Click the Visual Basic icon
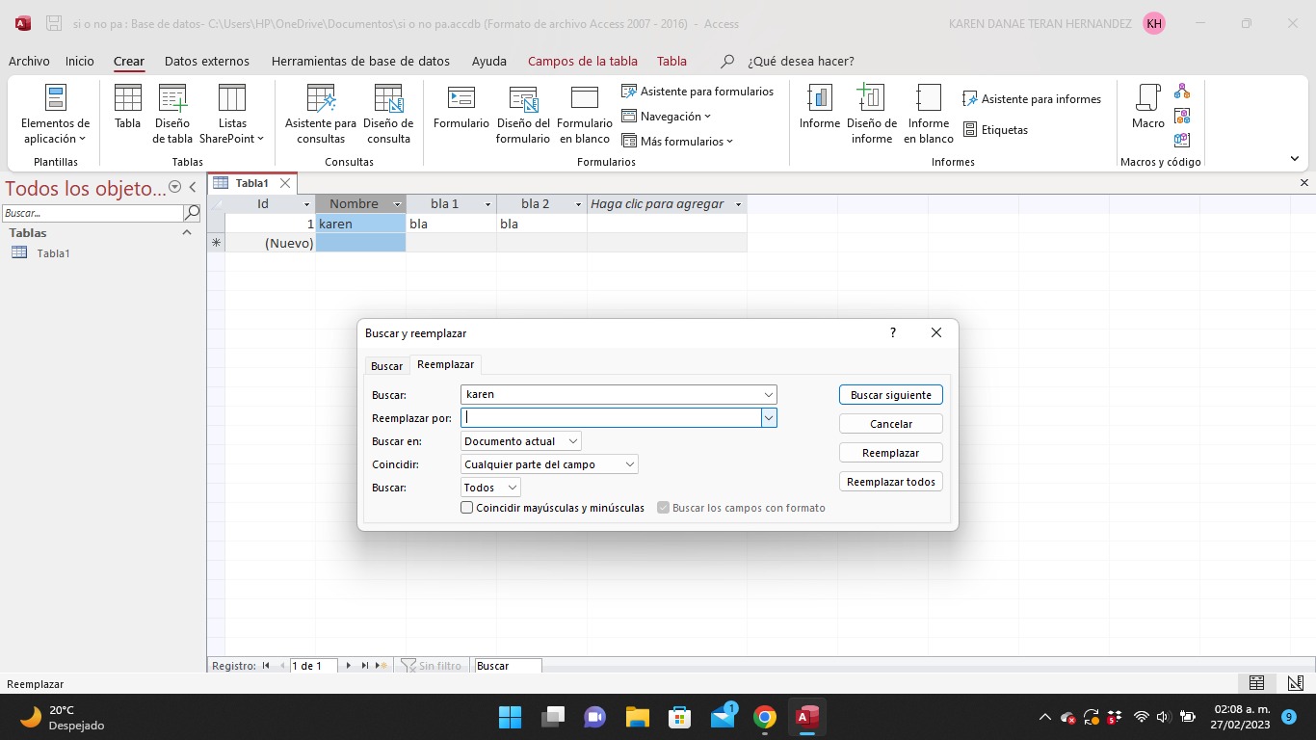Viewport: 1316px width, 740px height. (1182, 140)
